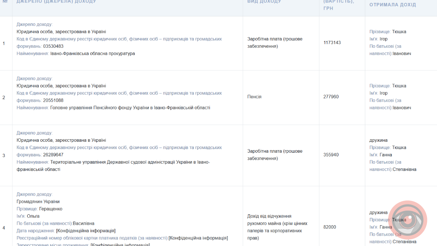Click registry code 03530483
437x246 pixels.
click(53, 46)
